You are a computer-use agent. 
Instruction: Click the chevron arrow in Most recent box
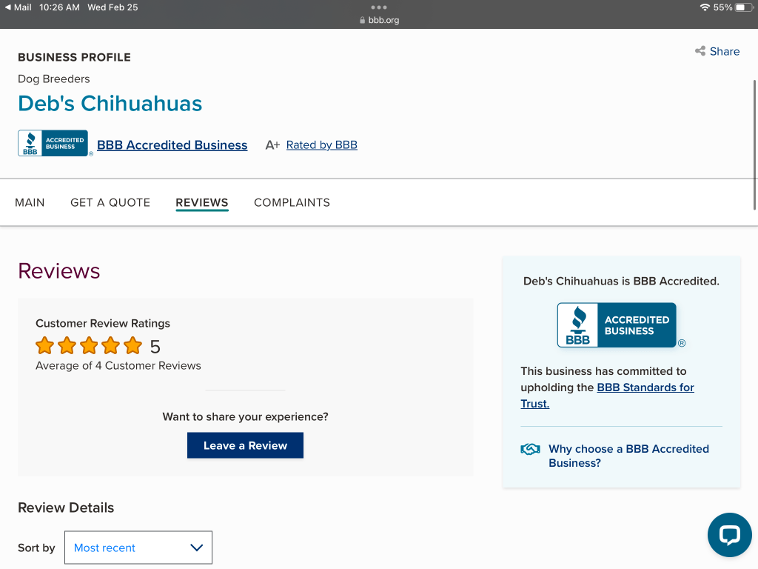(x=196, y=548)
